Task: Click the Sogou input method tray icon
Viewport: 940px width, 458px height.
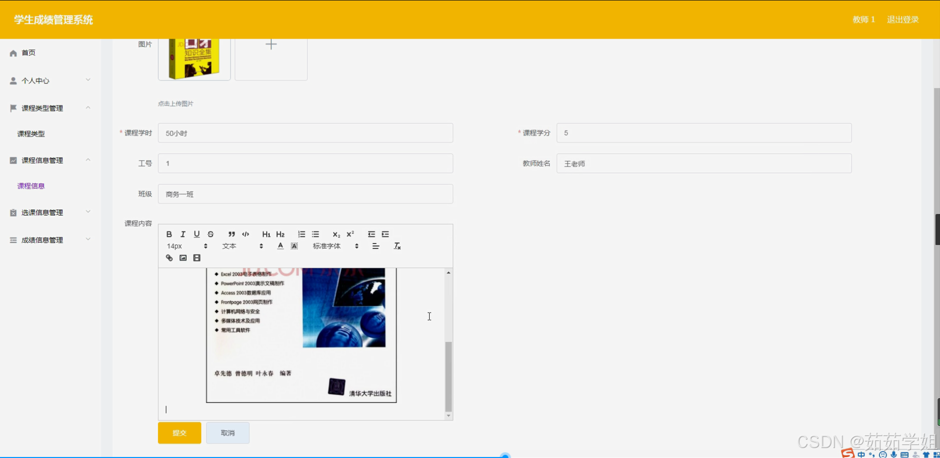Action: click(847, 453)
